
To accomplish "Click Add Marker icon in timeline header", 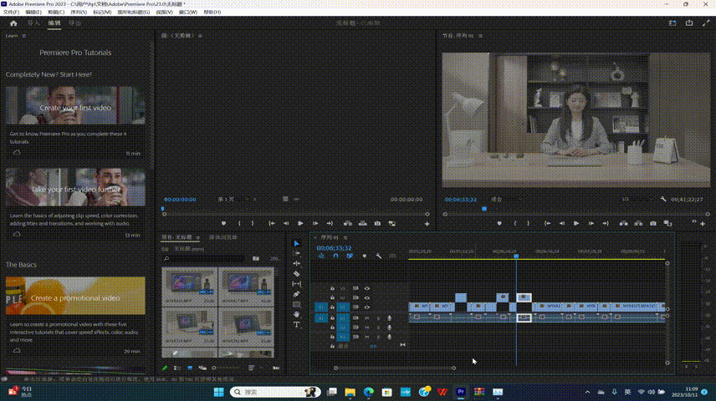I will 365,256.
